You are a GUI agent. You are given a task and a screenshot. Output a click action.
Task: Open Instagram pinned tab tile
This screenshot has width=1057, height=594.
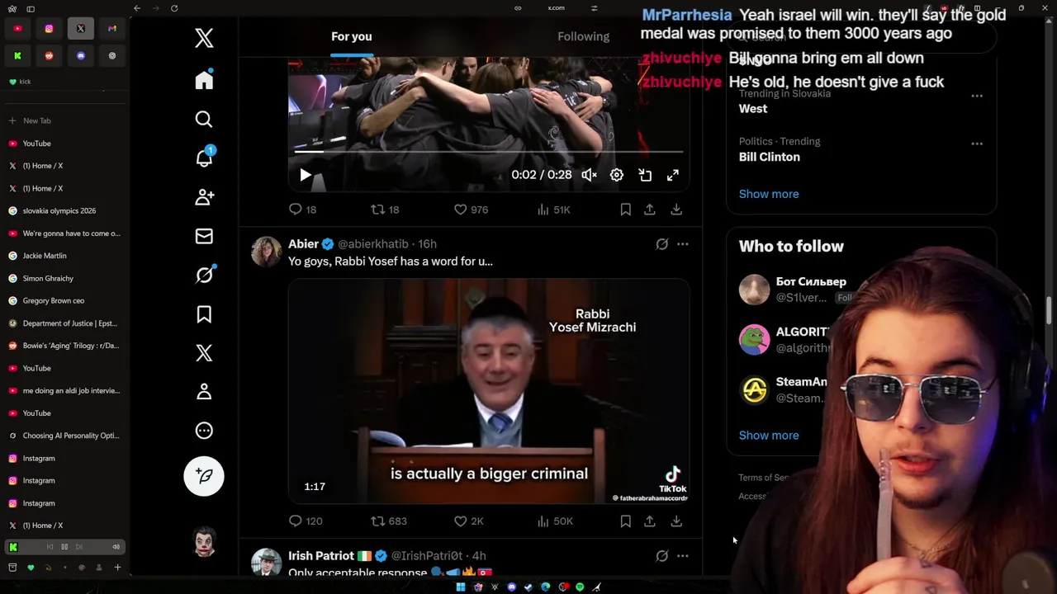click(x=49, y=29)
